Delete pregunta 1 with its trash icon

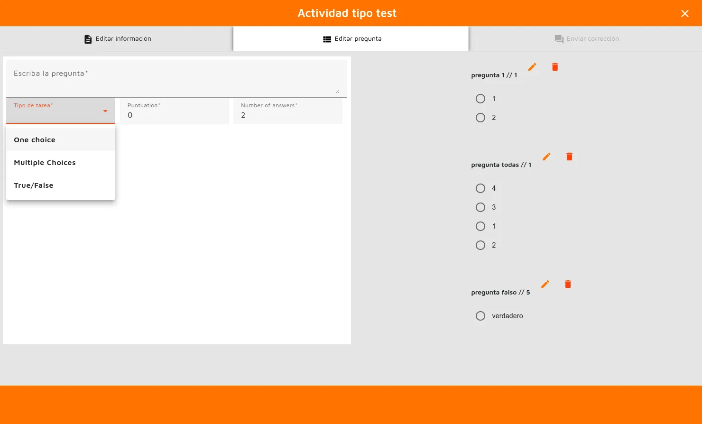[x=555, y=67]
